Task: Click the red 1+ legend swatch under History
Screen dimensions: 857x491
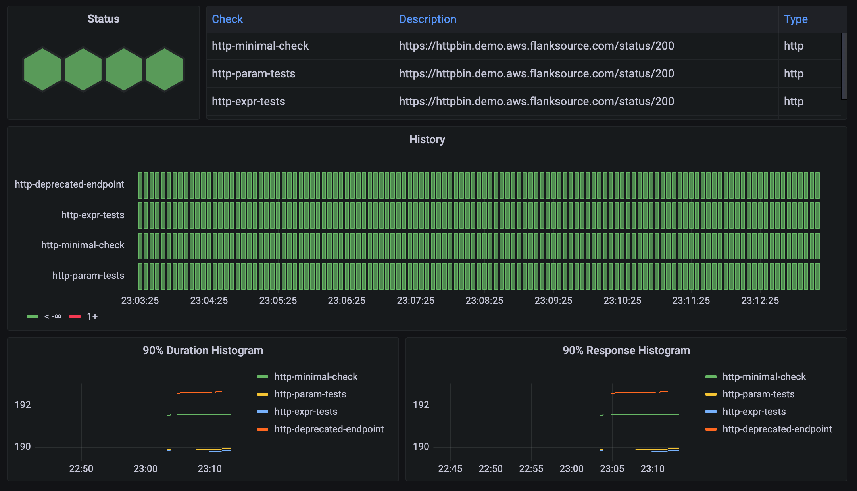Action: 75,316
